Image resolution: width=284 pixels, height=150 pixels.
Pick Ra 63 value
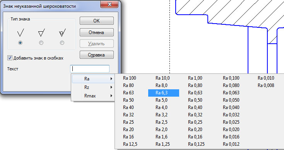pyautogui.click(x=128, y=93)
